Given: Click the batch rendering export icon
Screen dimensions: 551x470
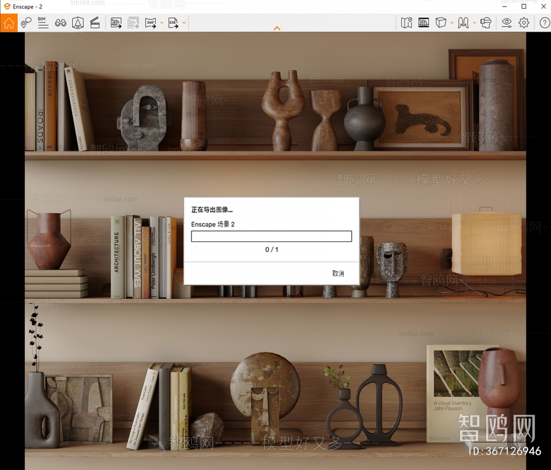Looking at the screenshot, I should 133,23.
